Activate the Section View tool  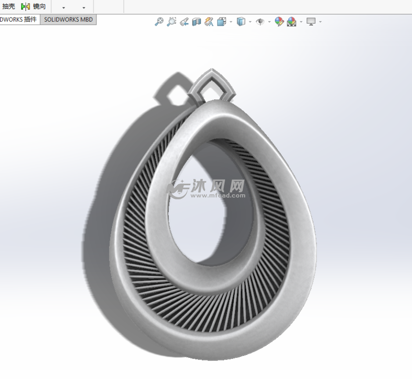[x=196, y=22]
